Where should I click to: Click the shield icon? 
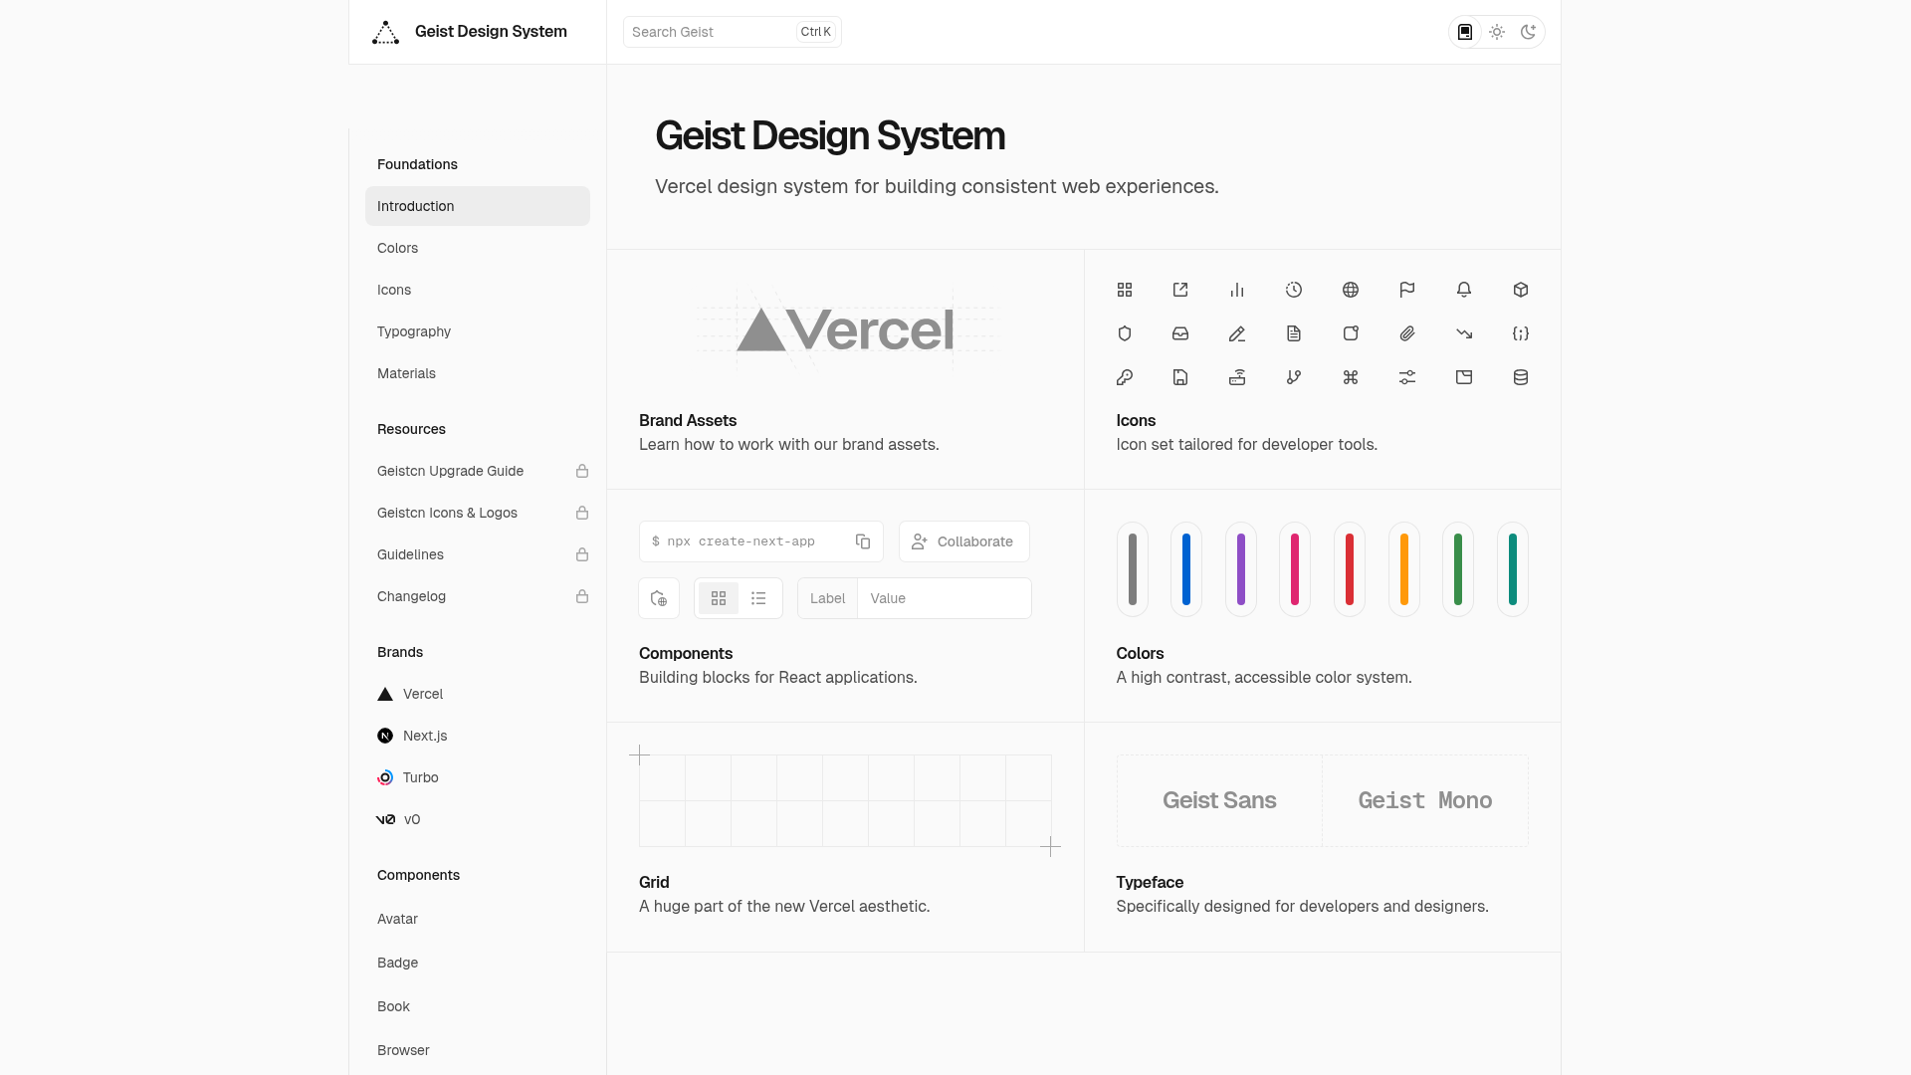1125,333
